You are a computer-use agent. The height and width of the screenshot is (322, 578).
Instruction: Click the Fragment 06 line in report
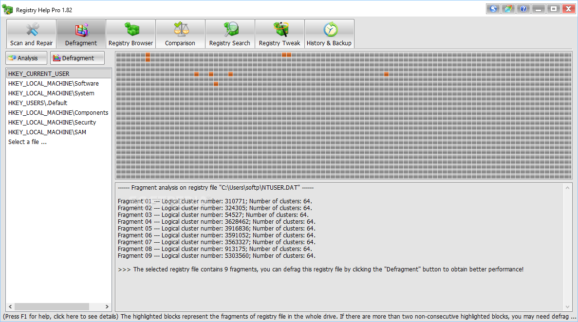(216, 235)
